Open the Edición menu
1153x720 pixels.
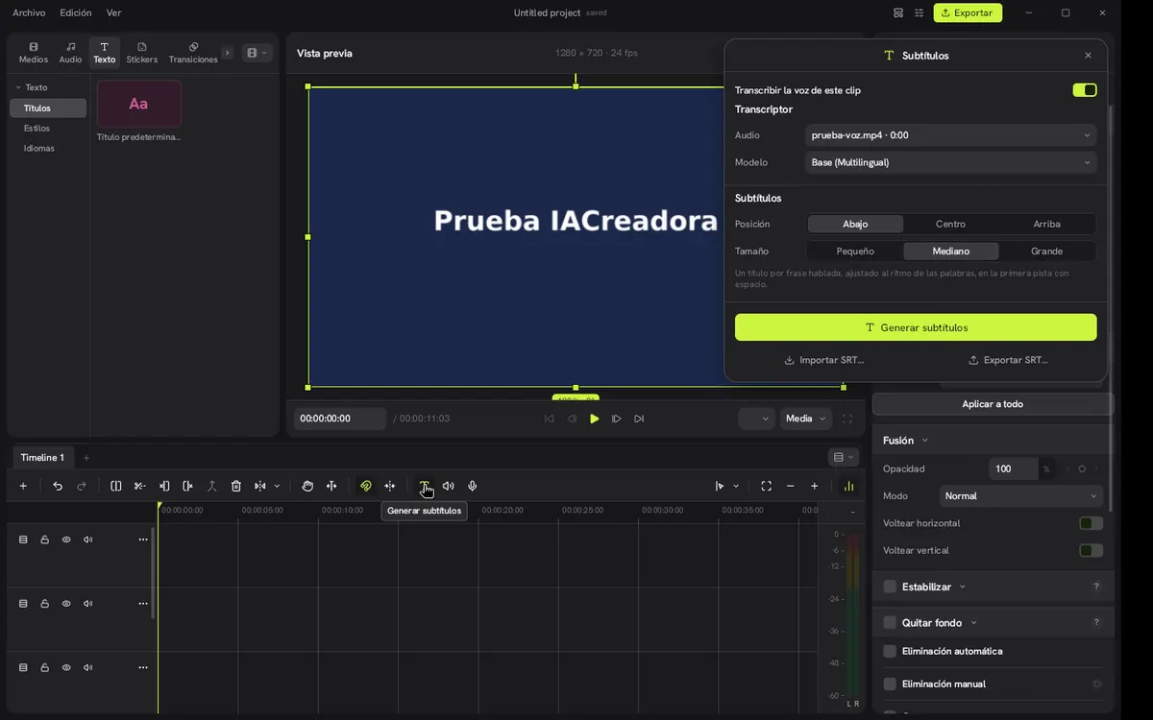[x=76, y=12]
